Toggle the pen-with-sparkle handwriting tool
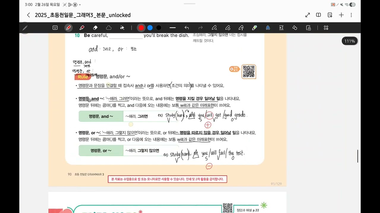Image resolution: width=380 pixels, height=213 pixels. [214, 28]
